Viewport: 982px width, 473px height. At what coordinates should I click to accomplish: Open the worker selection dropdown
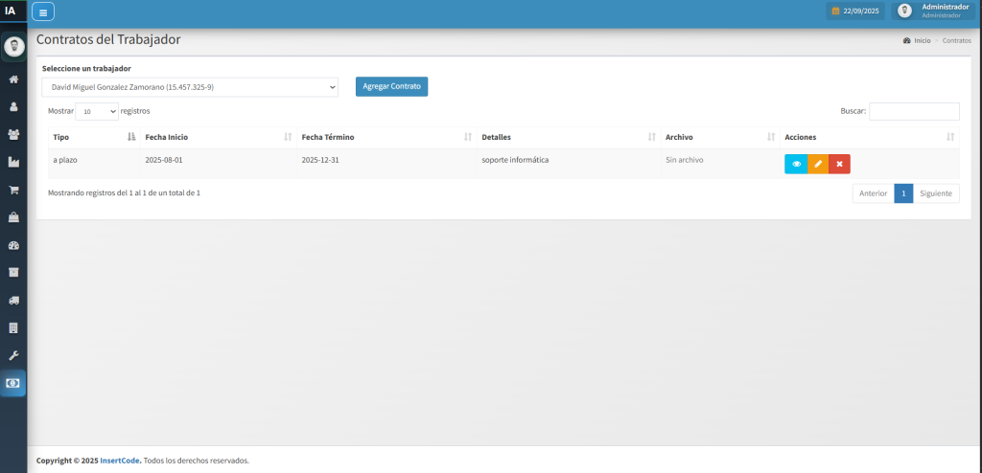(x=190, y=87)
